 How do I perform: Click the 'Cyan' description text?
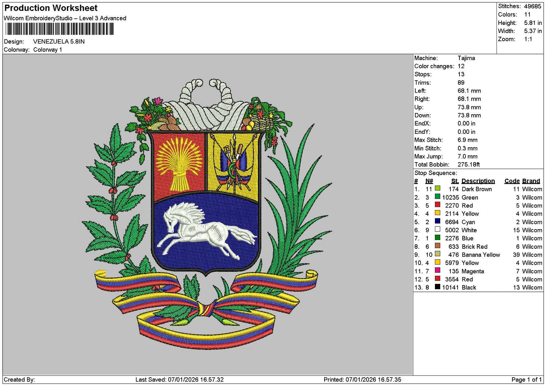[469, 222]
